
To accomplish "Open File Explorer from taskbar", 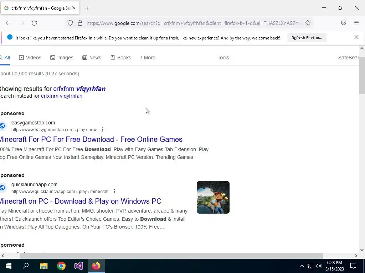I will coord(43,266).
